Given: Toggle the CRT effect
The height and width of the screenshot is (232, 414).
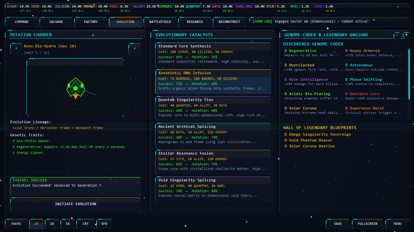Looking at the screenshot, I should click(86, 224).
